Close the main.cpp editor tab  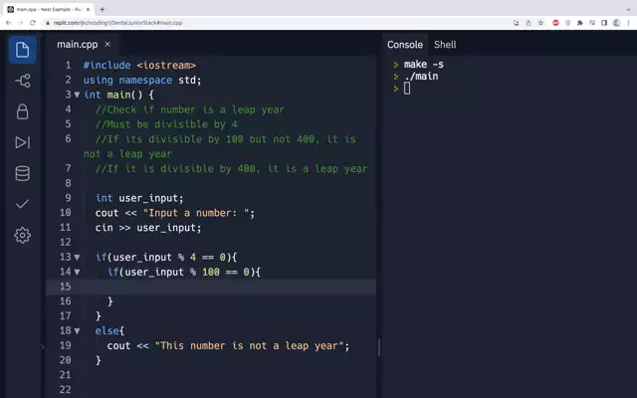(107, 44)
